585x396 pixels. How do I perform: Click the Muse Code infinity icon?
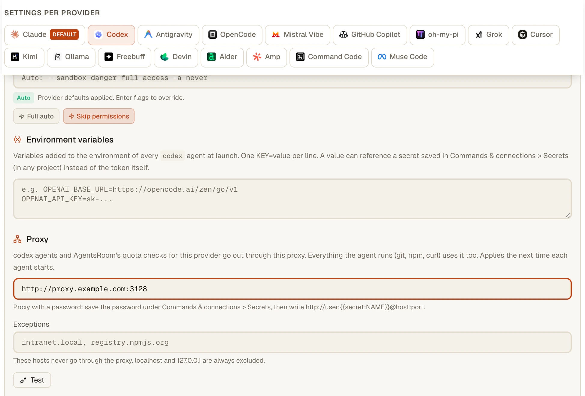[382, 57]
